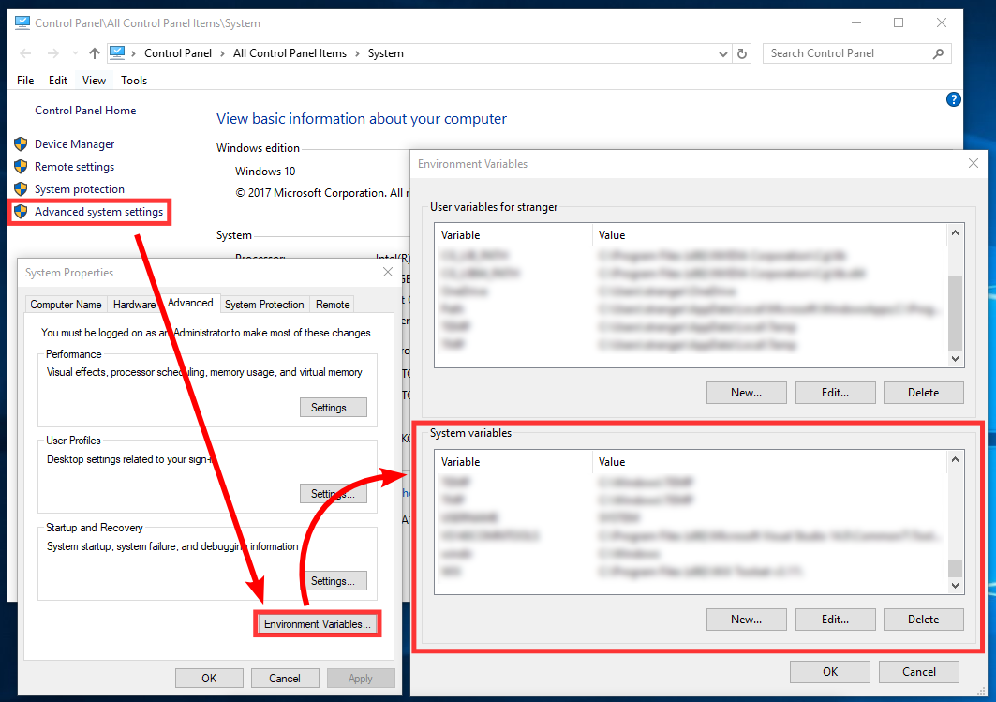Click user variables scrollbar down arrow
The height and width of the screenshot is (702, 996).
[955, 358]
